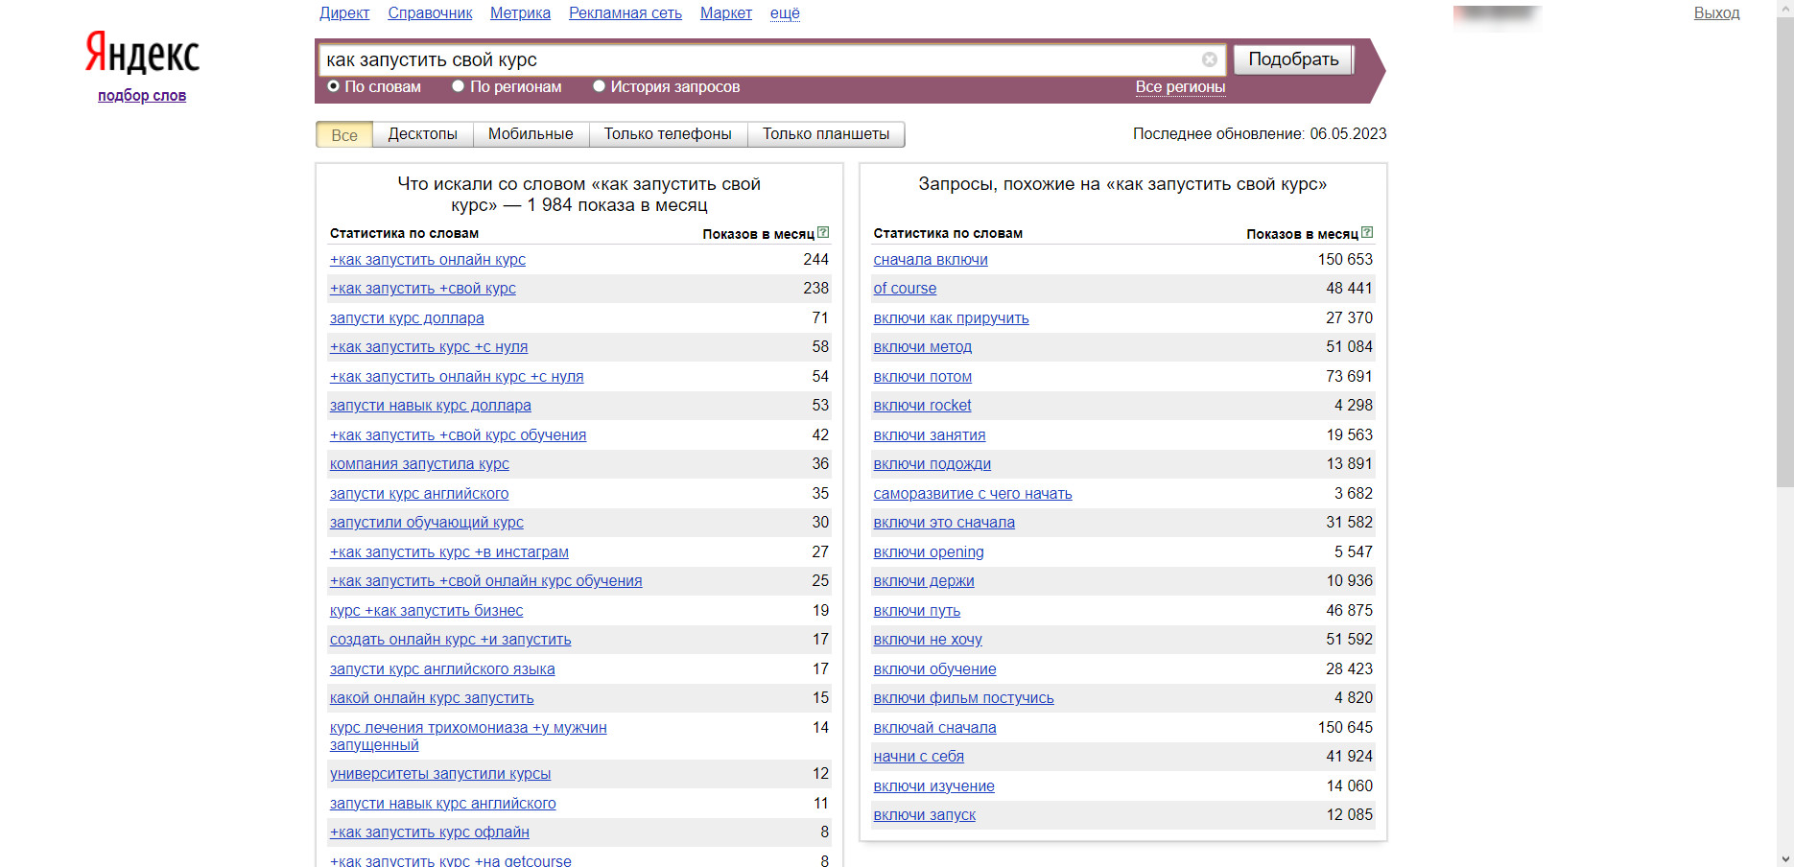This screenshot has width=1794, height=867.
Task: Open the query "запусти навык курс английского"
Action: (443, 804)
